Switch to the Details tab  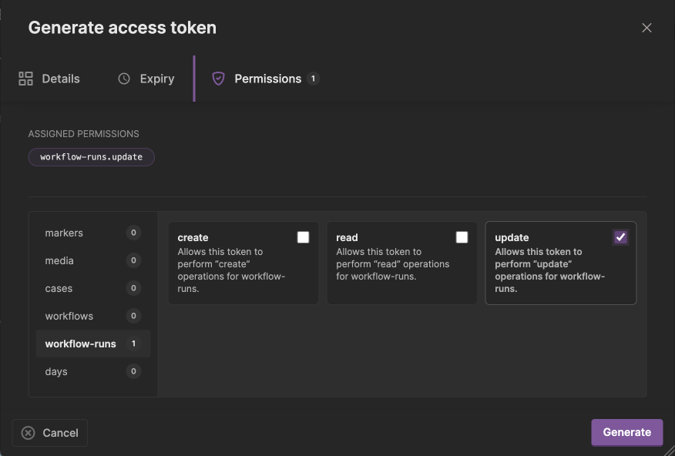[49, 79]
